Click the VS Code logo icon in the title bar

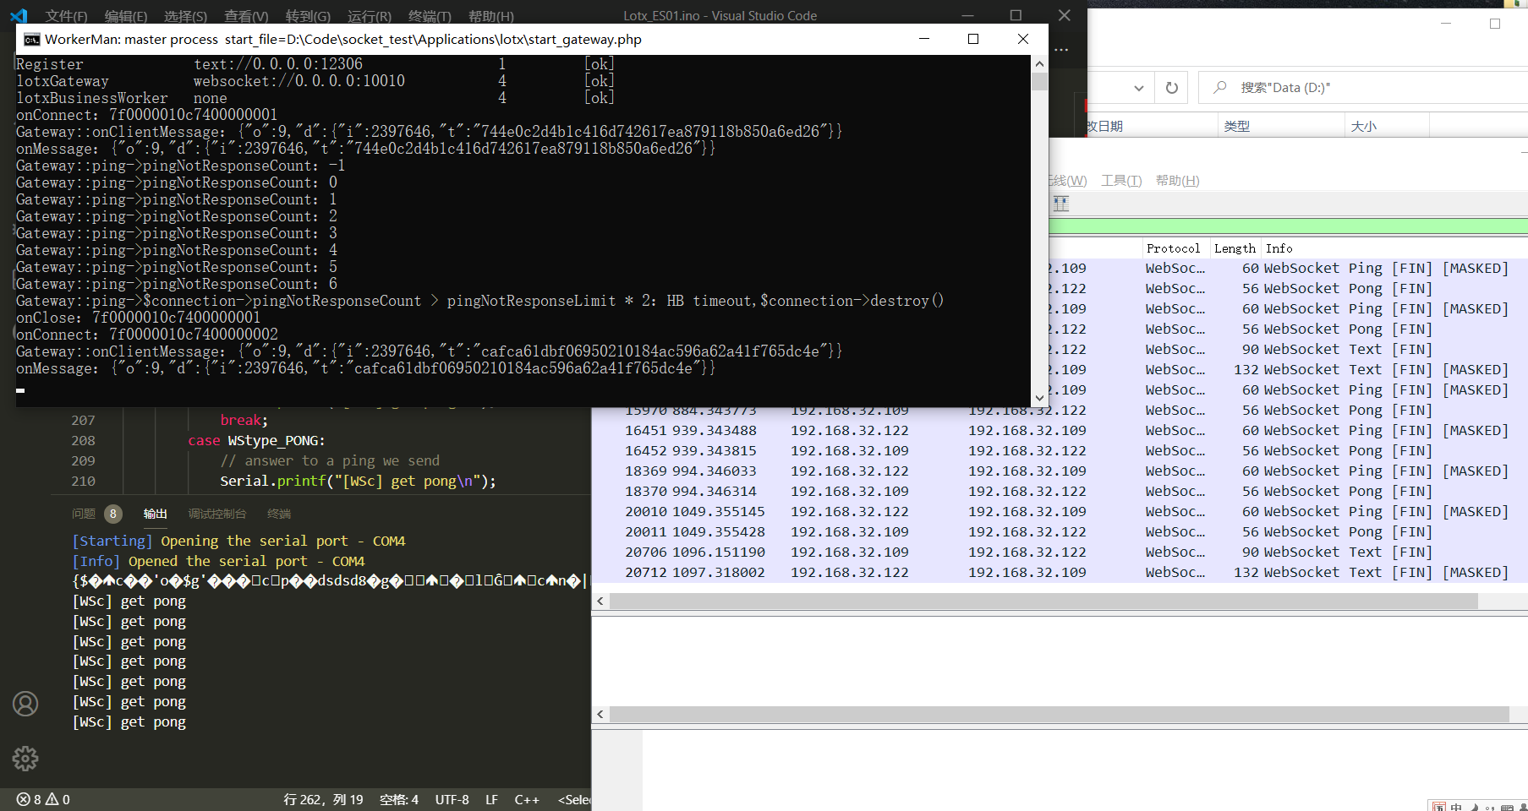click(19, 15)
